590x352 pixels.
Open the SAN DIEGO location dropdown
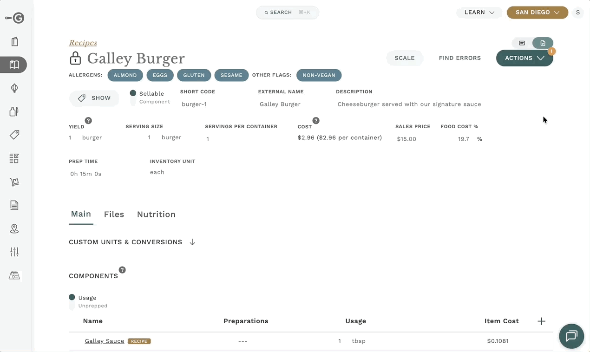point(537,13)
